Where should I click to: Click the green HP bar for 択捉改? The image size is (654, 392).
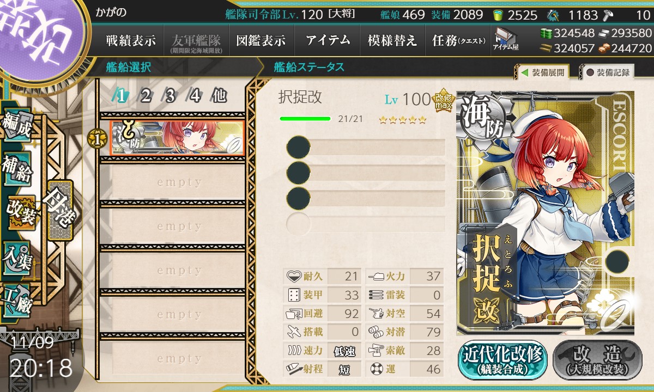(305, 119)
